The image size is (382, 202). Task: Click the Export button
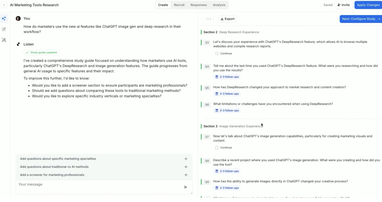pyautogui.click(x=227, y=19)
